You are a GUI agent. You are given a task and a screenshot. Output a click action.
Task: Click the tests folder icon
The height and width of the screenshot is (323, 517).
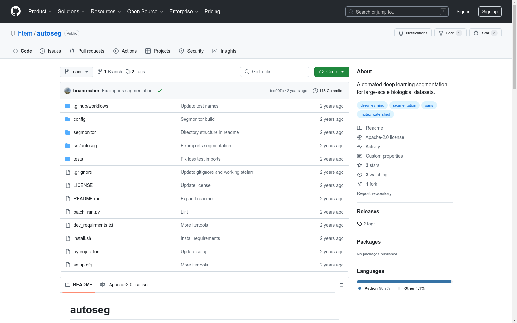68,159
